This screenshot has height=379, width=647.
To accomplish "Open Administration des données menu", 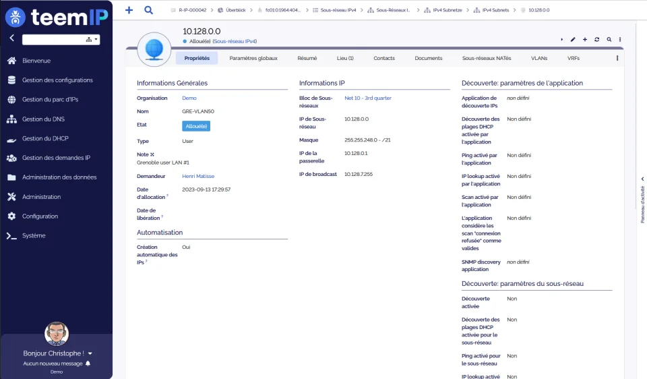I will point(59,177).
